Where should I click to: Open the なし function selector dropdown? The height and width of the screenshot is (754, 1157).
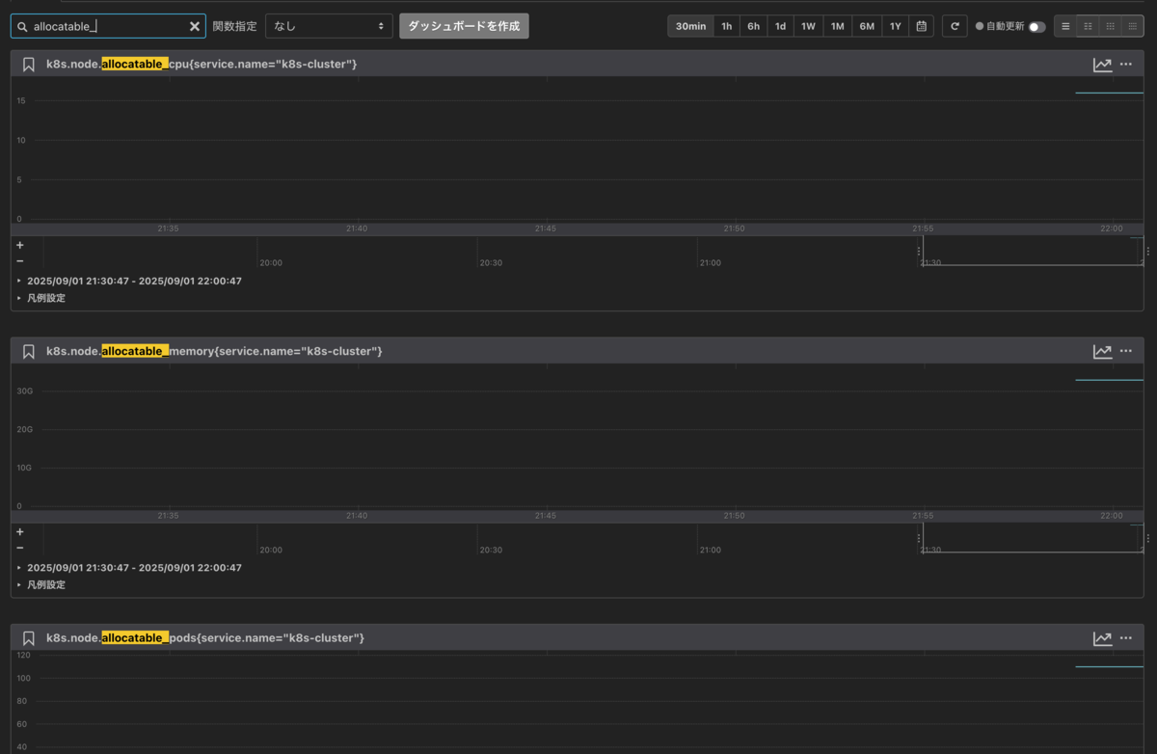[x=329, y=26]
